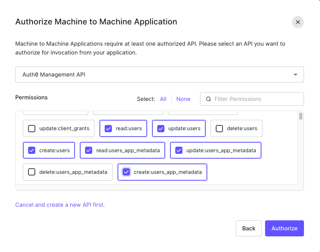Toggle off read:users_app_metadata permission
Image resolution: width=320 pixels, height=252 pixels.
click(x=89, y=151)
